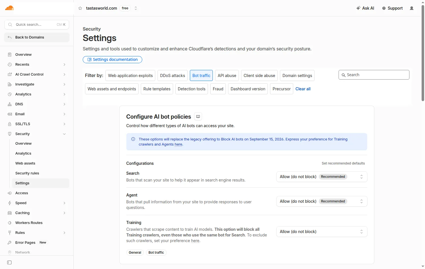425x269 pixels.
Task: Click the DNS icon
Action: coord(10,104)
